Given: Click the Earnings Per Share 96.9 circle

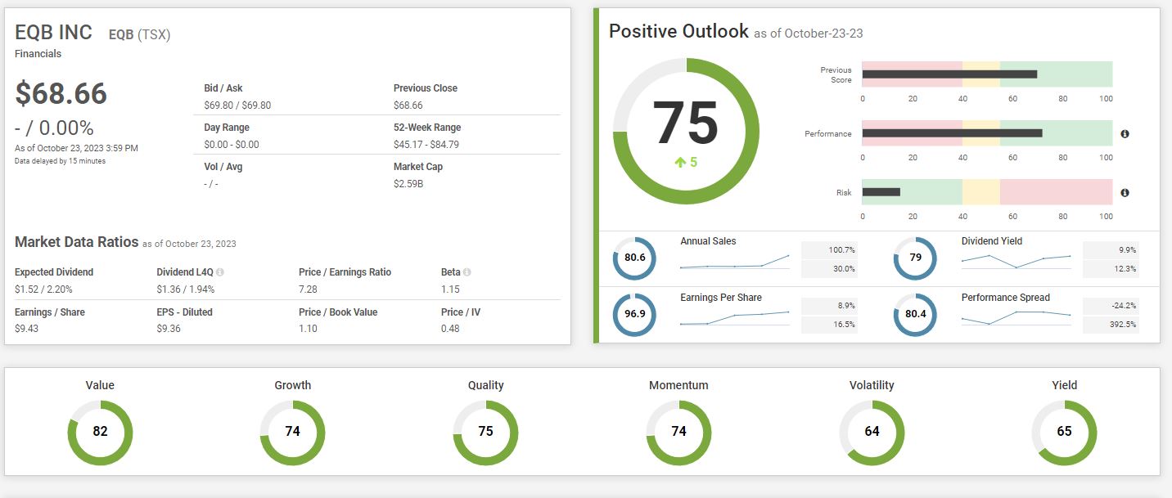Looking at the screenshot, I should tap(634, 315).
